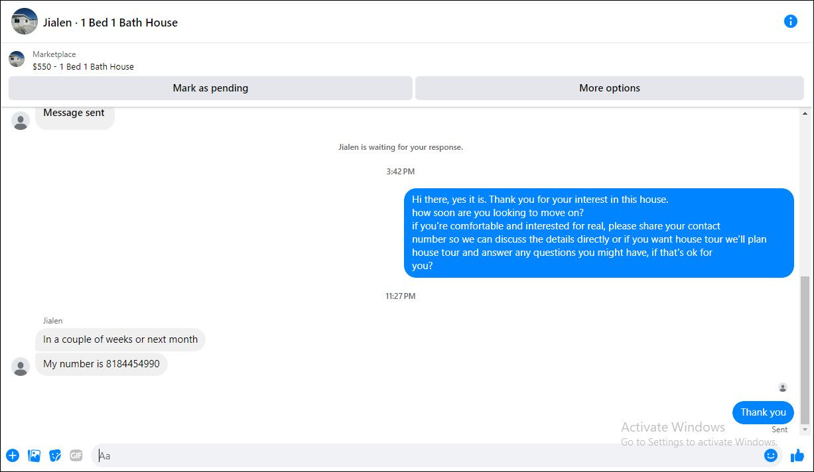
Task: Click the chat vertical scrollbar
Action: click(x=805, y=349)
